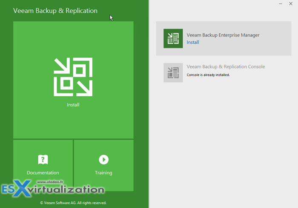
Task: Select Veeam Backup Enterprise Manager title
Action: pos(223,35)
